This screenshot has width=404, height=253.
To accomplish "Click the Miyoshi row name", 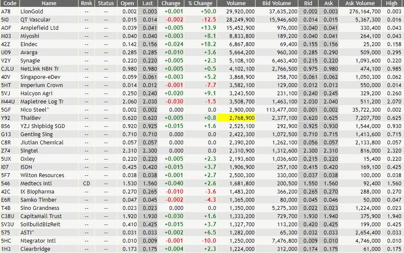I will [x=30, y=36].
